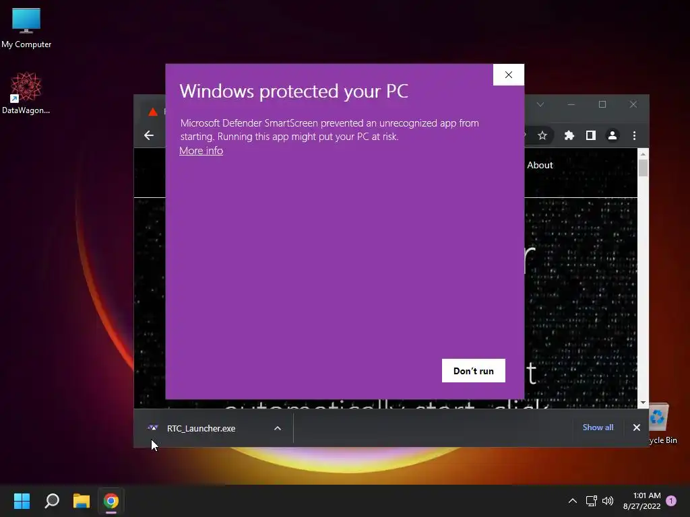Open Windows Start menu

22,501
